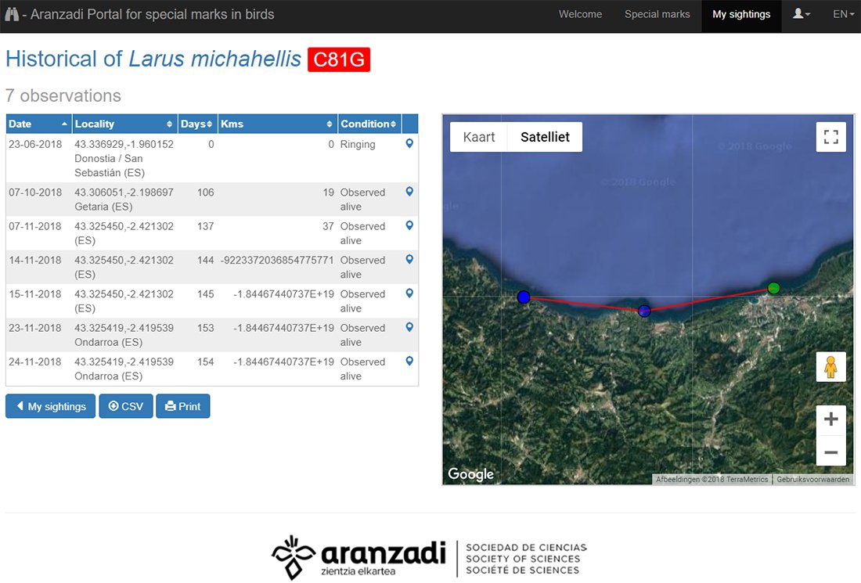The width and height of the screenshot is (861, 583).
Task: Click the red C81G ring code badge
Action: (339, 59)
